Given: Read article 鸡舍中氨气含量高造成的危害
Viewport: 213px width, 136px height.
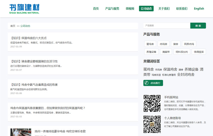Looking at the screenshot, I should 34,85.
